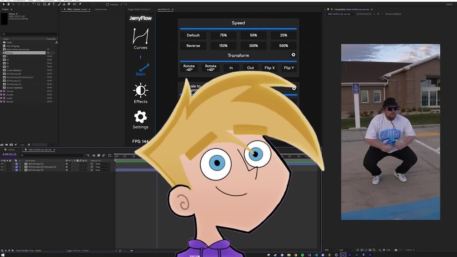
Task: Click the timeline current time display
Action: click(10, 154)
